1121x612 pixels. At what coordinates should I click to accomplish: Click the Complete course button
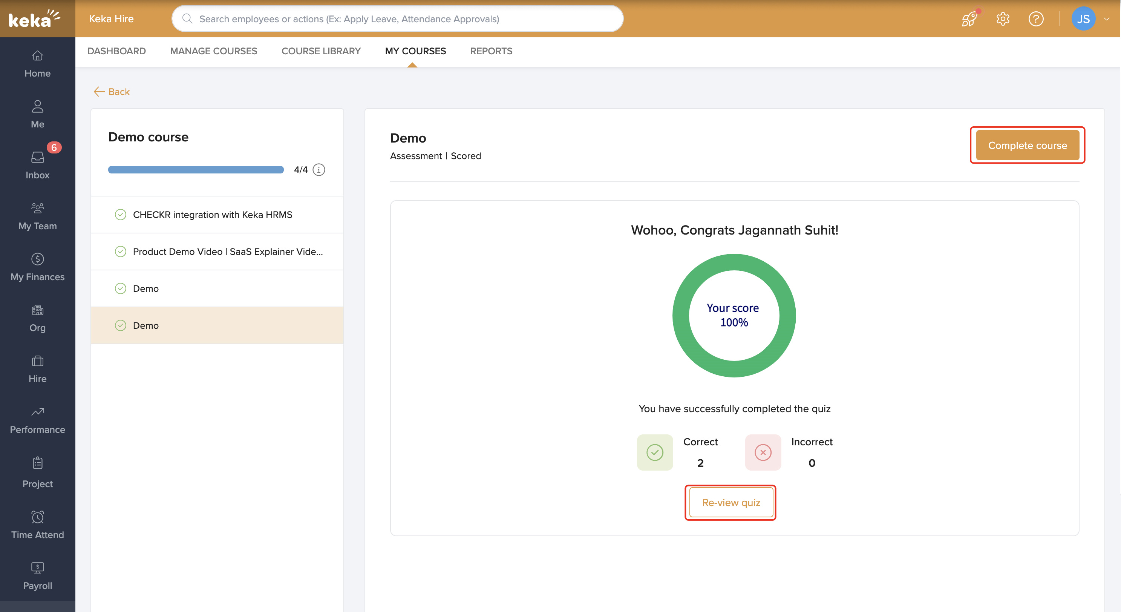tap(1028, 145)
